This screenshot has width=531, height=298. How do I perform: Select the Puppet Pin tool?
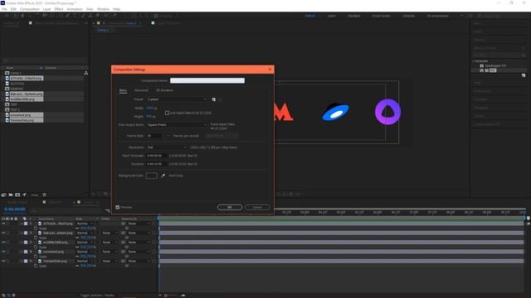114,16
